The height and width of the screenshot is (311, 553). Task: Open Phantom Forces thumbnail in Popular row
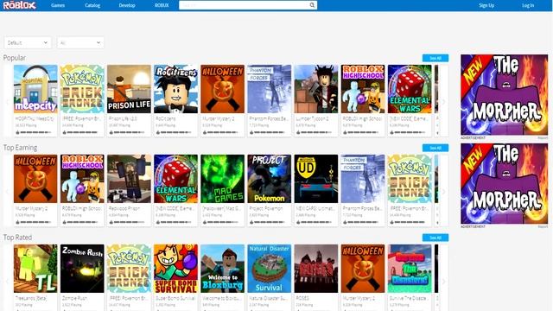click(270, 89)
